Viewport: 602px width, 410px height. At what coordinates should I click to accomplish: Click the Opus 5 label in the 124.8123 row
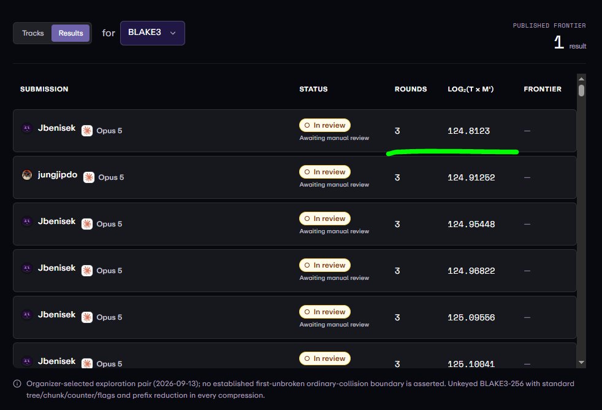coord(109,131)
